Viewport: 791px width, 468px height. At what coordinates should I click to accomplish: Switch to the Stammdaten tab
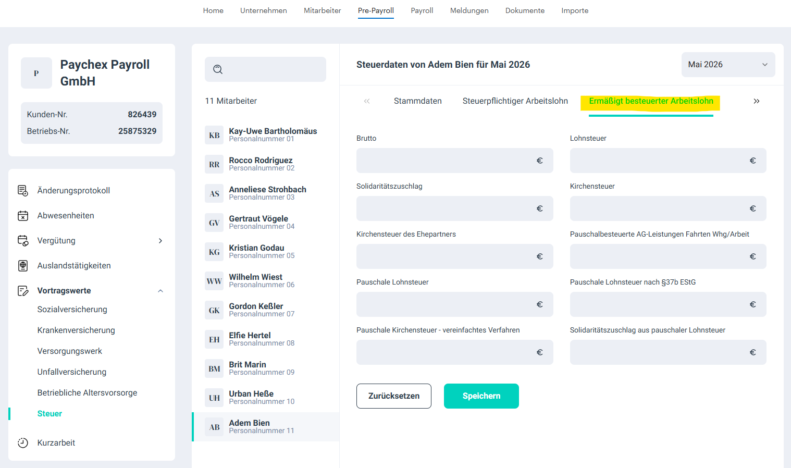[418, 101]
